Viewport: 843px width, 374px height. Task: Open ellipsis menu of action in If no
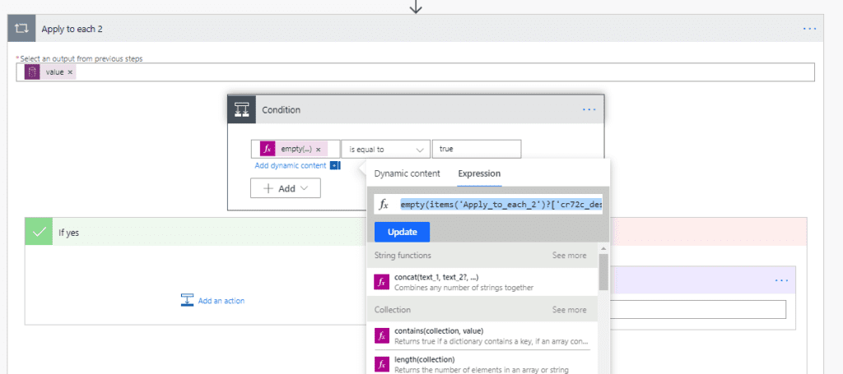782,280
